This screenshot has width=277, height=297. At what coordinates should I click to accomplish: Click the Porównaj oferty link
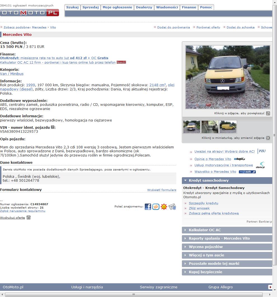tap(208, 27)
